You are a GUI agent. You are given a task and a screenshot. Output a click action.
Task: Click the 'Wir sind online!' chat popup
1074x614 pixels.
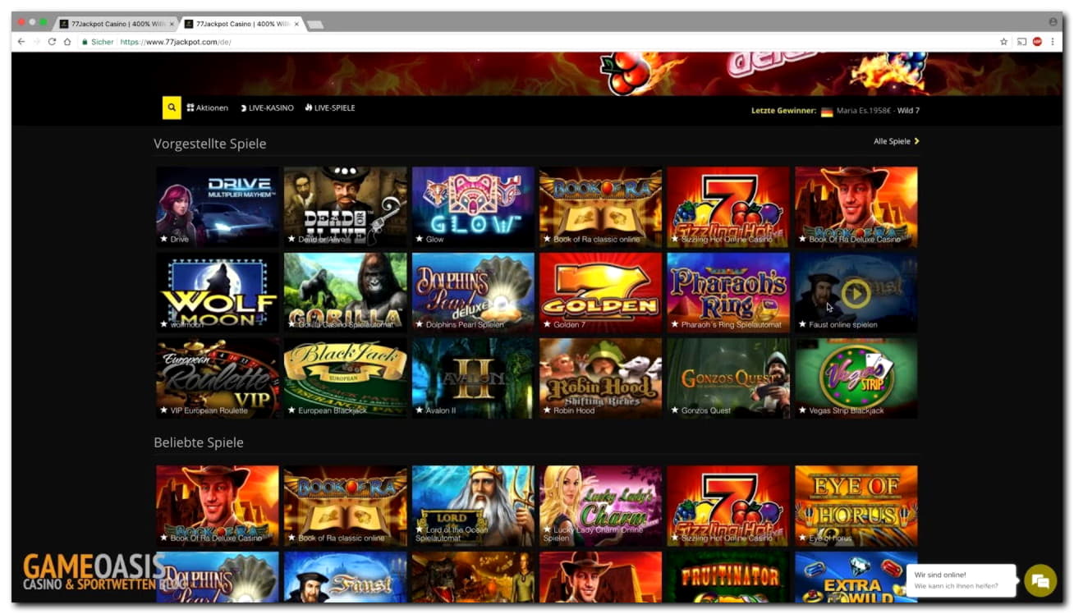pos(962,580)
